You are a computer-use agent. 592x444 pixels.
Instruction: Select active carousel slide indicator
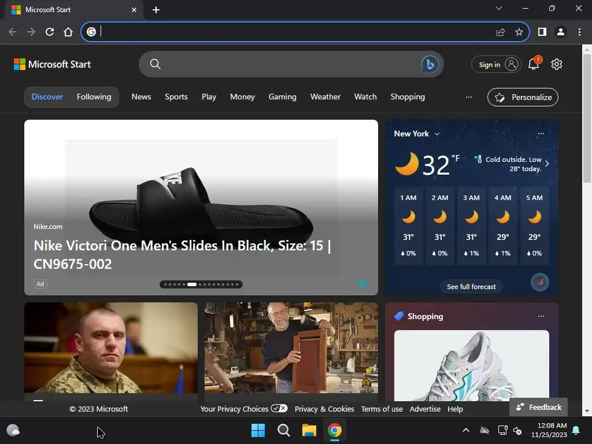pyautogui.click(x=192, y=284)
